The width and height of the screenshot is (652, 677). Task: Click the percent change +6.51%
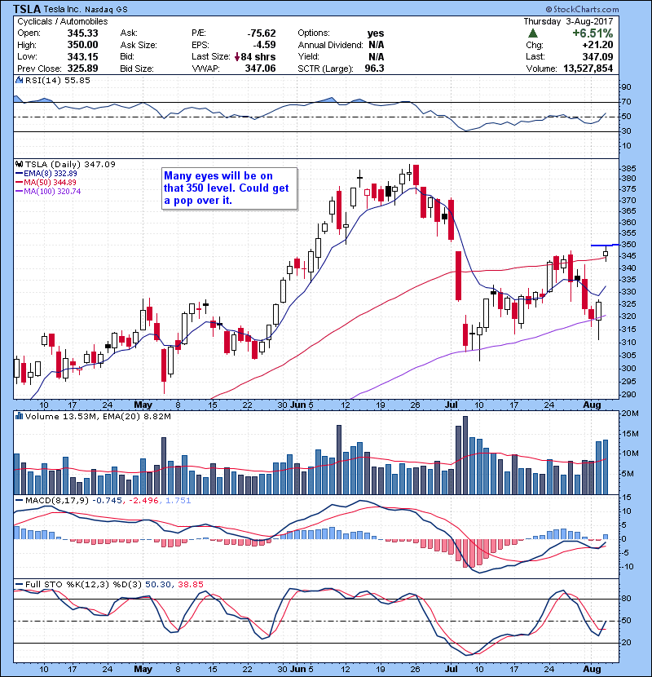pyautogui.click(x=593, y=33)
